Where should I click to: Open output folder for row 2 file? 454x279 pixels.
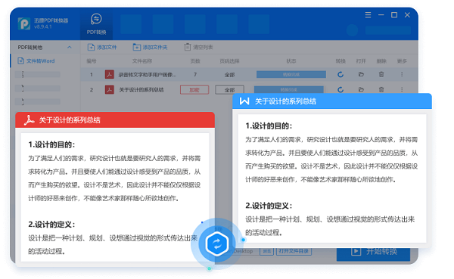click(361, 89)
